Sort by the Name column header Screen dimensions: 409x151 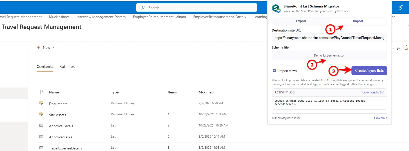pos(54,92)
